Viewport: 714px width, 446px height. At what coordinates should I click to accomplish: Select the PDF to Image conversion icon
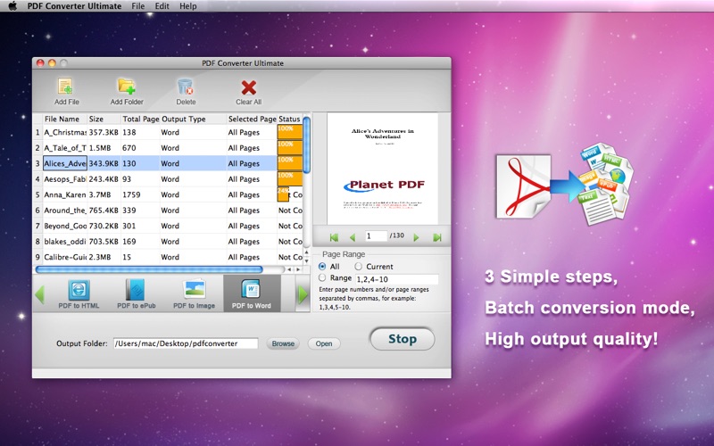click(x=194, y=290)
